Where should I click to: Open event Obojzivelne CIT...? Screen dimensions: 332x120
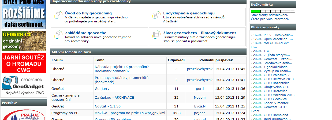click(278, 87)
